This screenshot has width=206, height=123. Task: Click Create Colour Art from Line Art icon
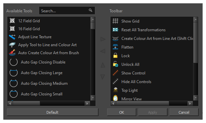[115, 39]
